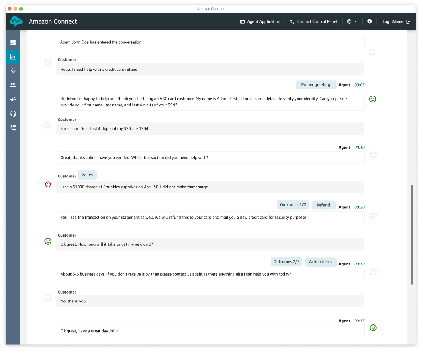Image resolution: width=423 pixels, height=353 pixels.
Task: Click the logout icon next to LoginName
Action: coord(409,21)
